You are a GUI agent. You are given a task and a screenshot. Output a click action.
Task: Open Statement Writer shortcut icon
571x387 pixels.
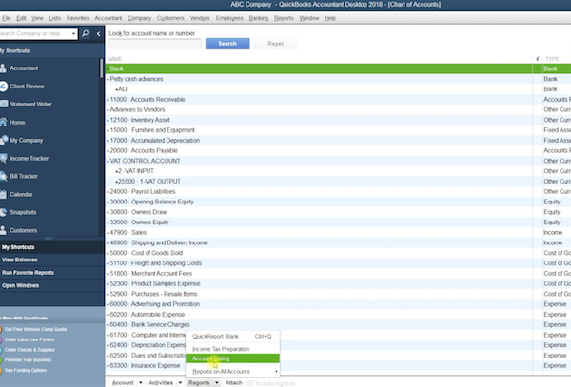click(4, 104)
